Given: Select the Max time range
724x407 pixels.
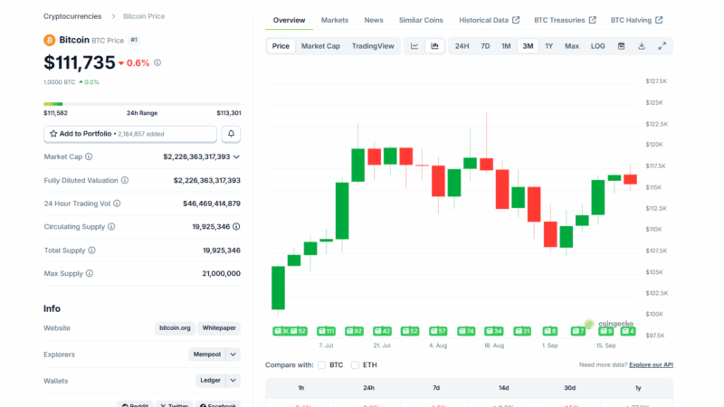Looking at the screenshot, I should [572, 46].
